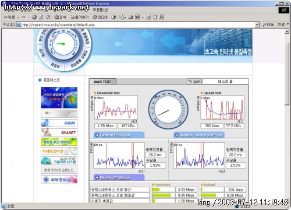Screen dimensions: 291x210
Task: Click the Messenger person icon
Action: pyautogui.click(x=162, y=17)
